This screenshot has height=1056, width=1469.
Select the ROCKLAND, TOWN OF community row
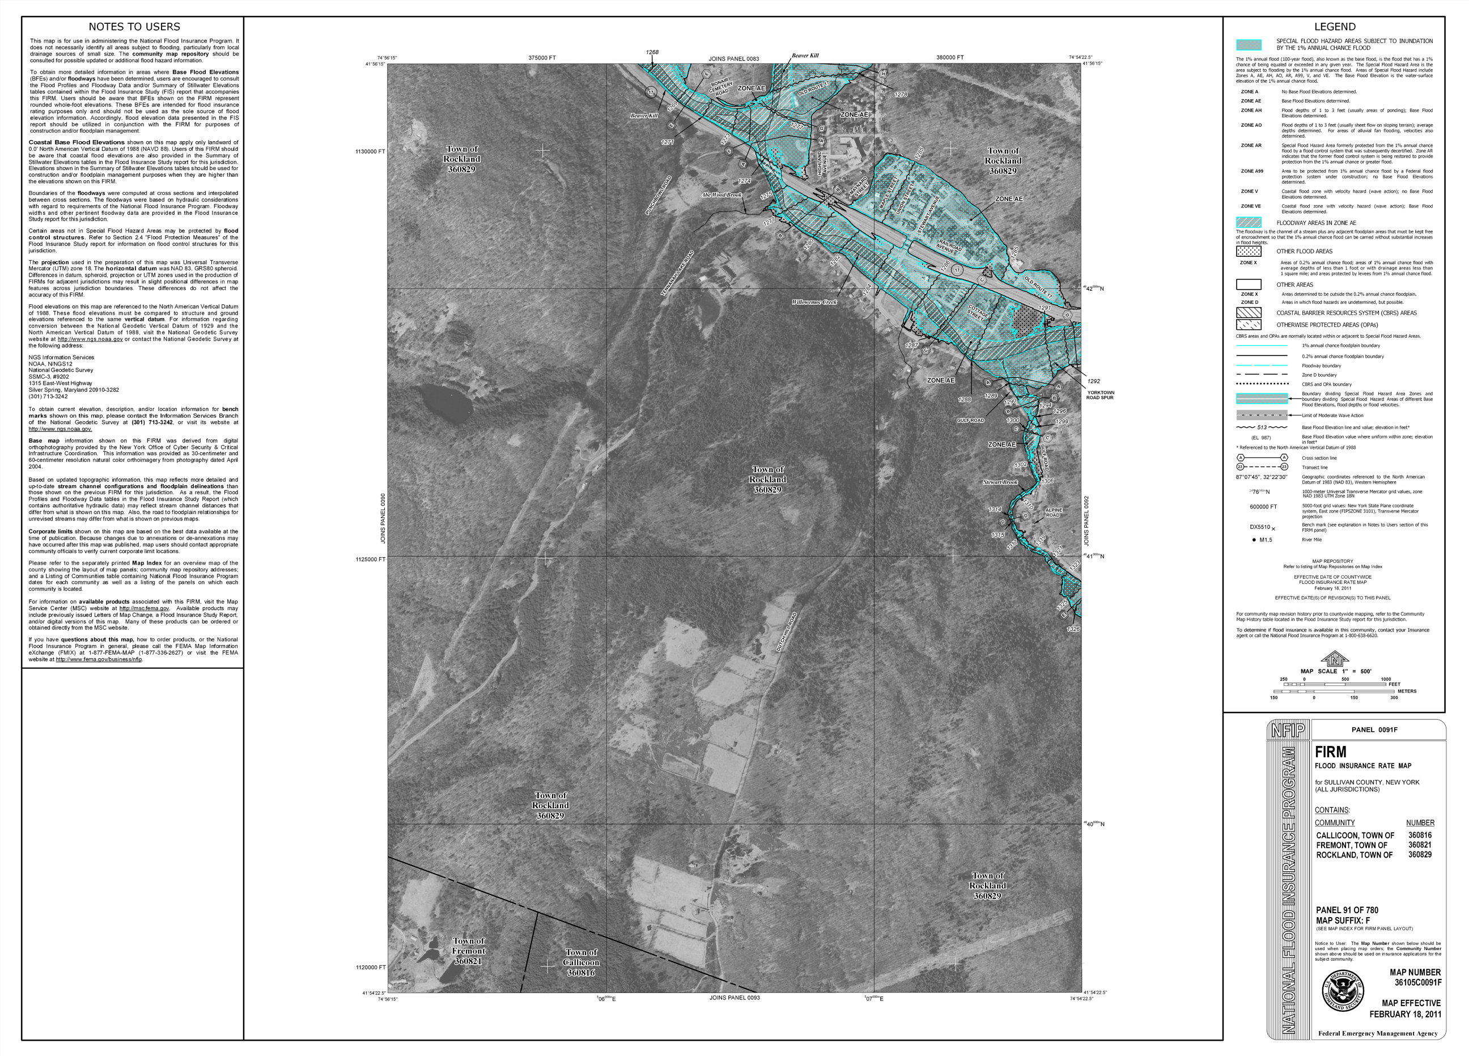coord(1374,855)
